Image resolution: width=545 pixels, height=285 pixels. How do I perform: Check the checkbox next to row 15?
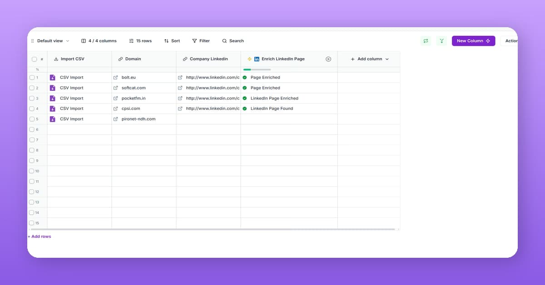(32, 223)
